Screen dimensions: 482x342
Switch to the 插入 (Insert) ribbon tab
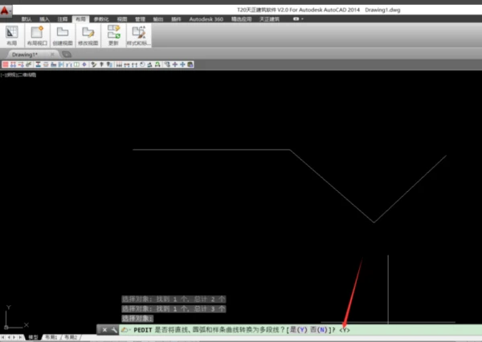coord(44,17)
